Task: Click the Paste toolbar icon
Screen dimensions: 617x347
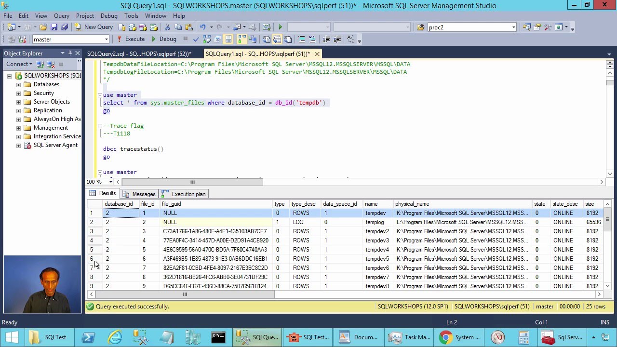Action: [189, 27]
